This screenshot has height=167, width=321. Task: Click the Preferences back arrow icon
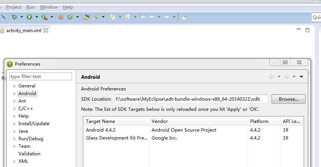pyautogui.click(x=272, y=77)
